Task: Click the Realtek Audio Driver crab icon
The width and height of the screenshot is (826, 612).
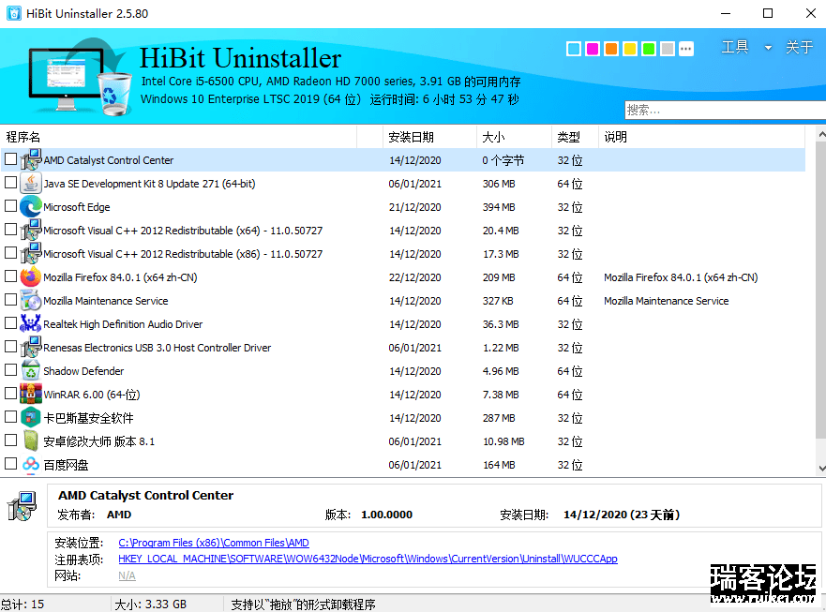Action: [x=31, y=324]
